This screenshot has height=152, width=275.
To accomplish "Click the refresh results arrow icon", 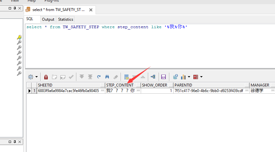I will click(99, 77).
